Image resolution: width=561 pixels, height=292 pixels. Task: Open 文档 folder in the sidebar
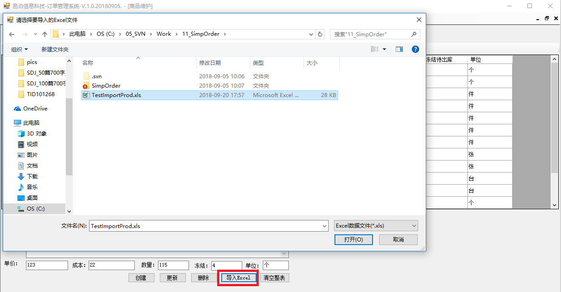coord(32,165)
